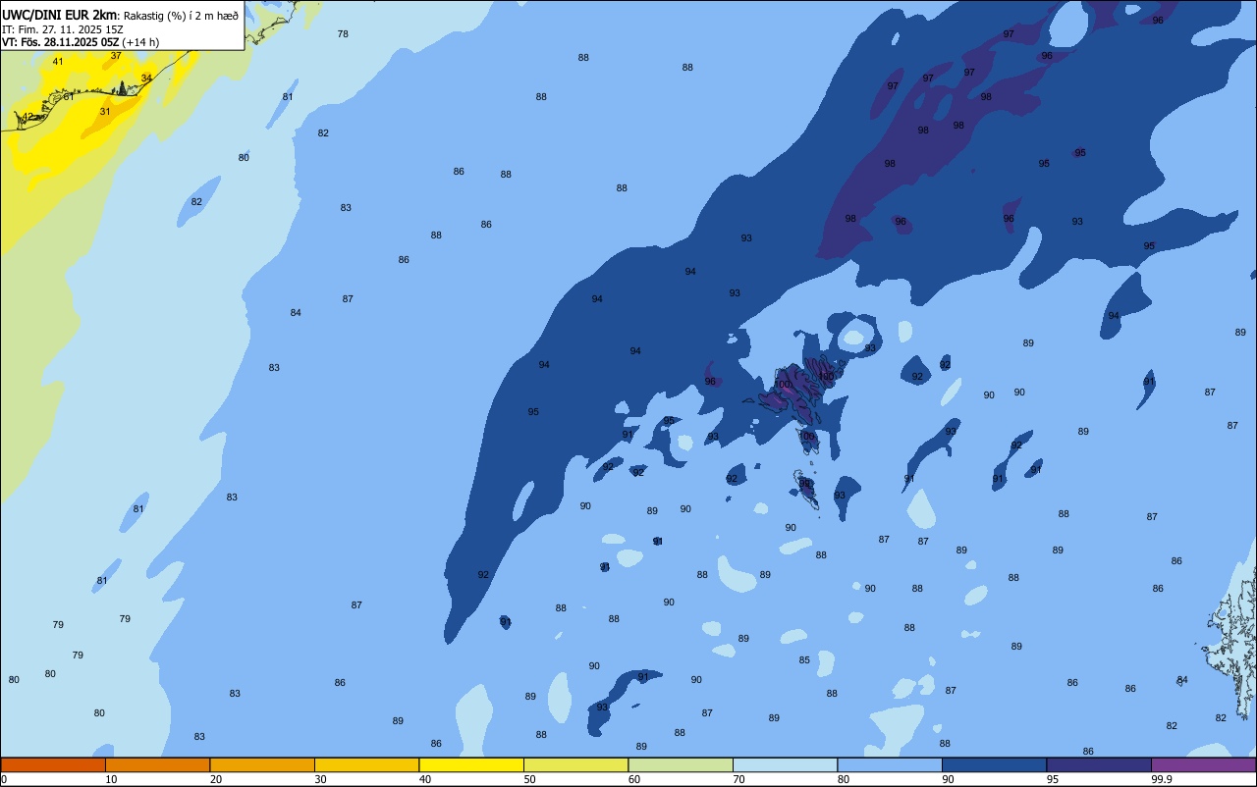Viewport: 1257px width, 787px height.
Task: Click the map value '61' over the land
Action: tap(69, 97)
